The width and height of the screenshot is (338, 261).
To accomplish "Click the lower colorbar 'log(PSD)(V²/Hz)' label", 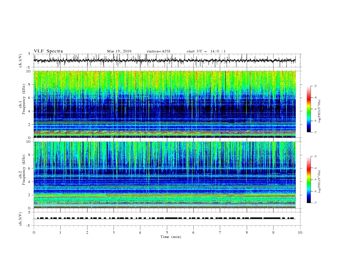I will (319, 182).
